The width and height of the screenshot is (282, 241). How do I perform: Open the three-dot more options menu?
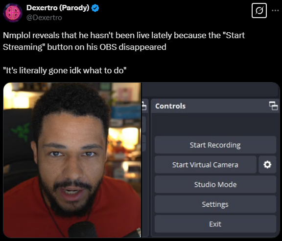275,11
